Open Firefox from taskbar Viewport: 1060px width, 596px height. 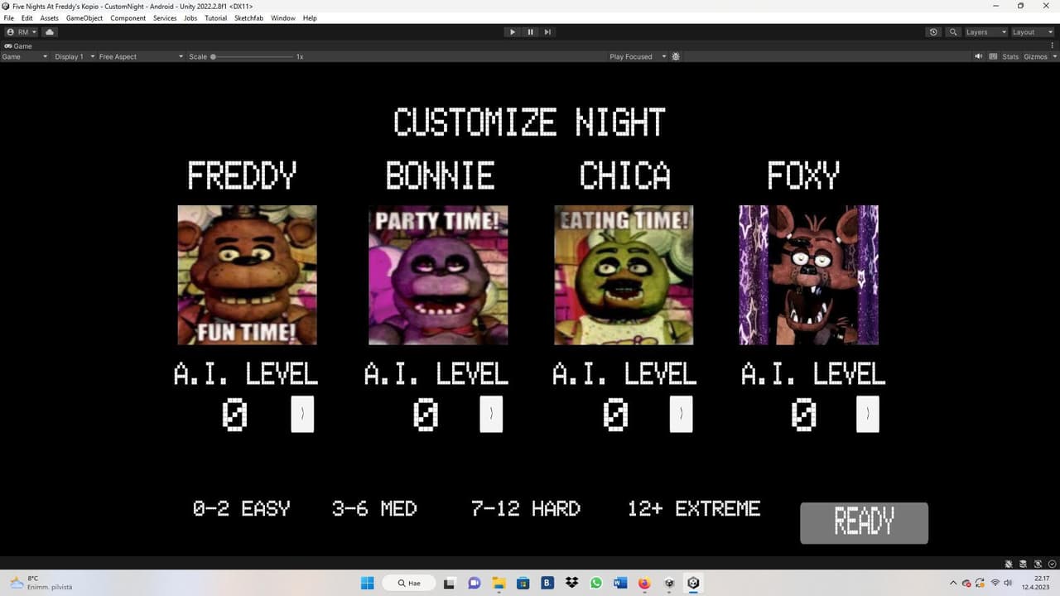coord(645,583)
